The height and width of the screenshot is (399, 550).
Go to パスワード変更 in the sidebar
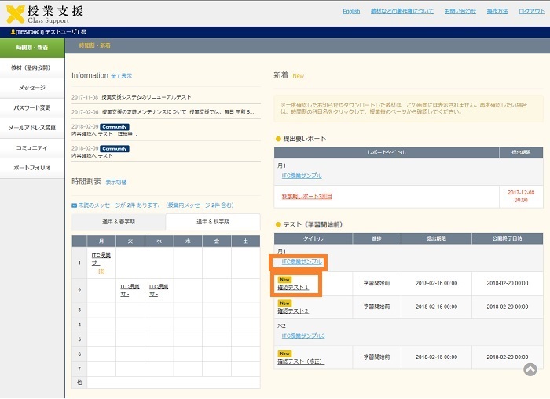pyautogui.click(x=32, y=107)
